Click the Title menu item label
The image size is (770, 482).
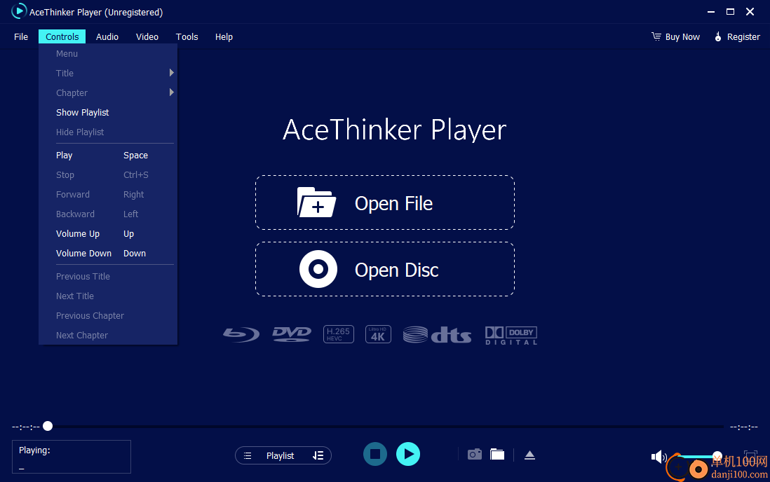point(65,73)
